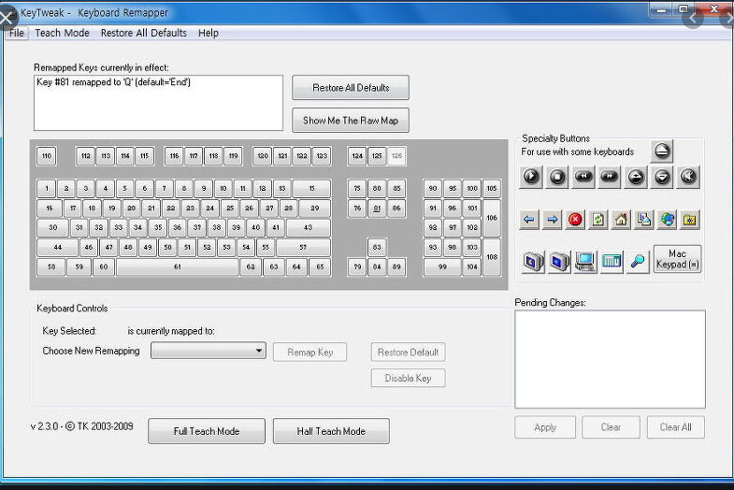734x490 pixels.
Task: Choose the Search magnifier specialty button
Action: pos(638,261)
